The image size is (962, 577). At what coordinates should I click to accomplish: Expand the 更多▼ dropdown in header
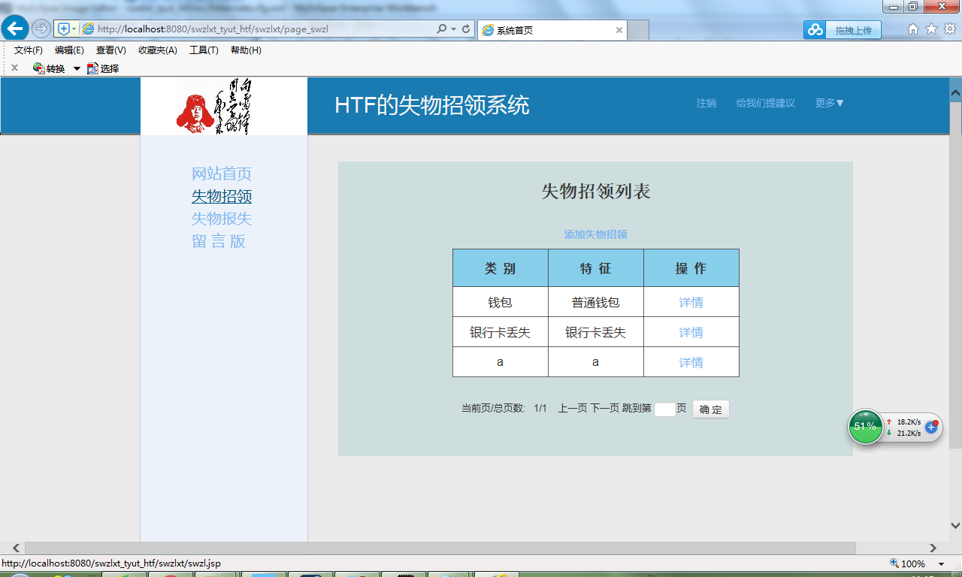tap(830, 103)
